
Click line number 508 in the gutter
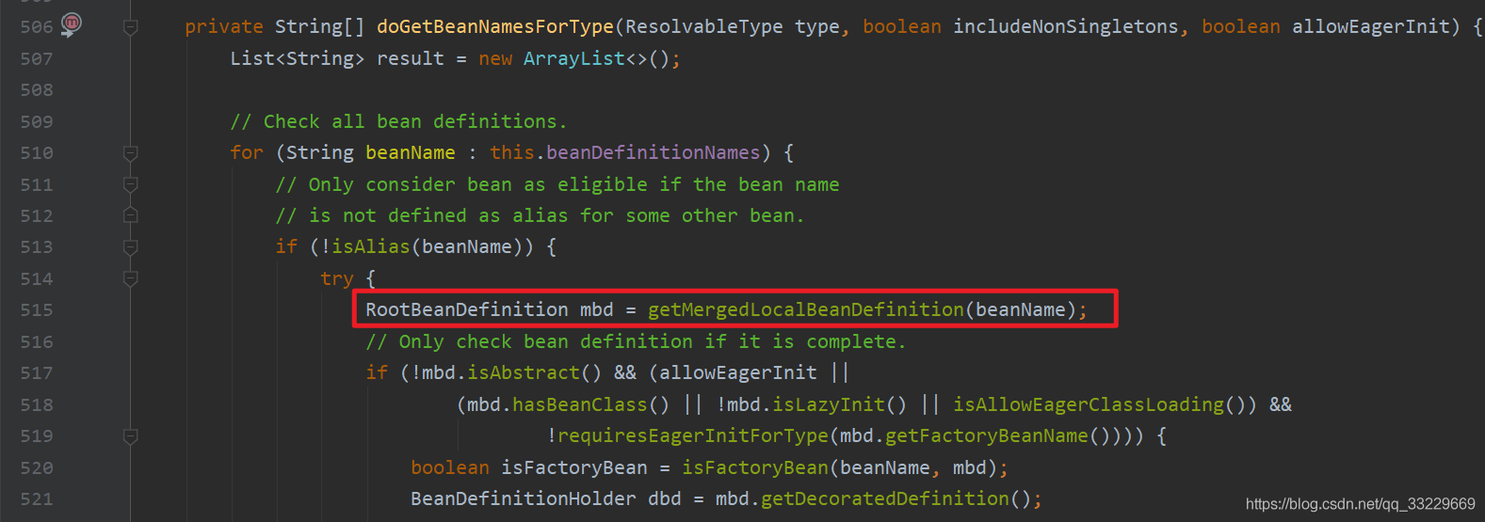(x=37, y=90)
